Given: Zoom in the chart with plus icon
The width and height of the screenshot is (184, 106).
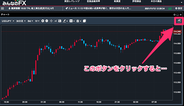Looking at the screenshot, I should click(43, 21).
